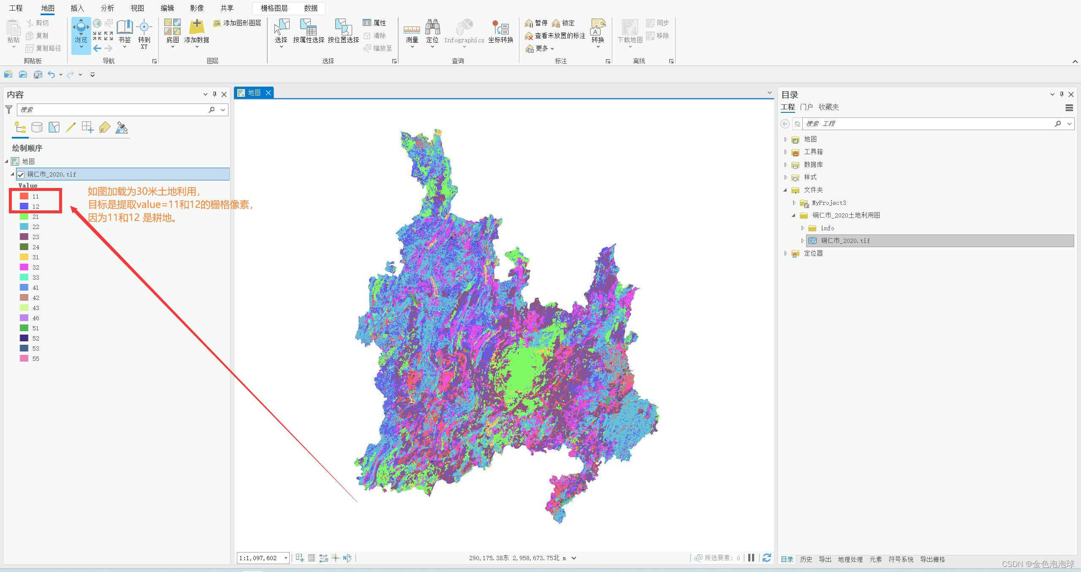Open the 分析 ribbon tab
The width and height of the screenshot is (1081, 572).
[x=107, y=8]
